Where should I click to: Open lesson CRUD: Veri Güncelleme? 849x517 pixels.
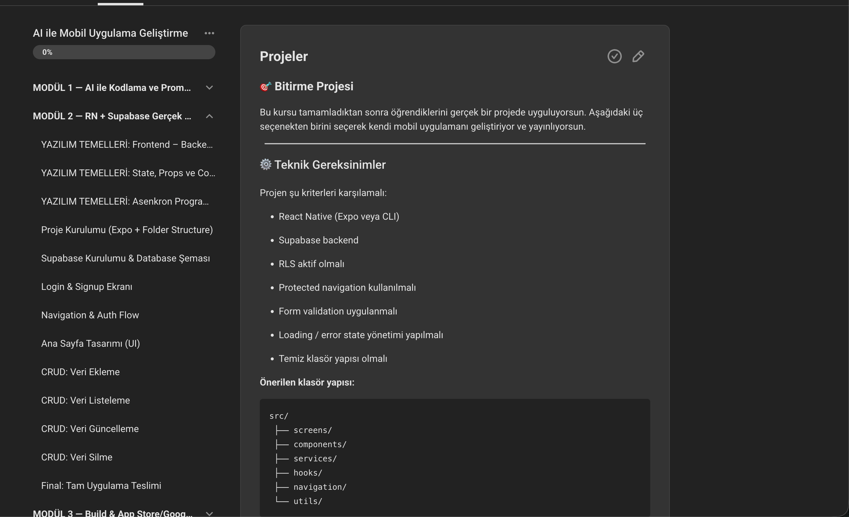90,428
